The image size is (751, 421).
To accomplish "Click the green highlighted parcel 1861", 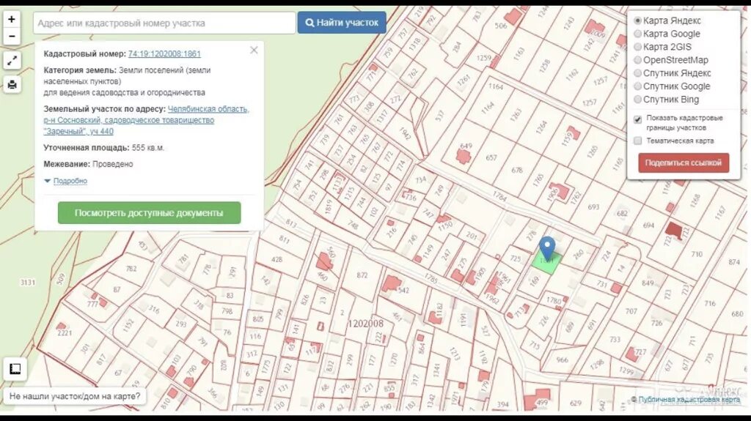I will tap(547, 263).
